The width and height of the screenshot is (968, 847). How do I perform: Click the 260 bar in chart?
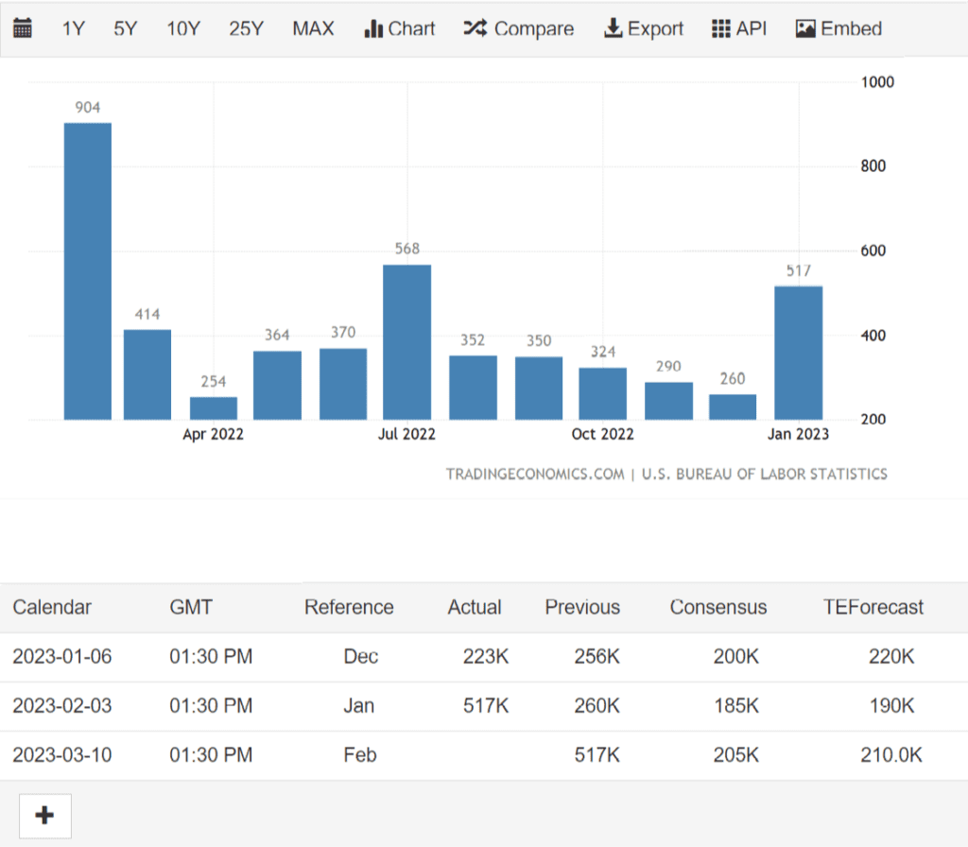(x=733, y=406)
